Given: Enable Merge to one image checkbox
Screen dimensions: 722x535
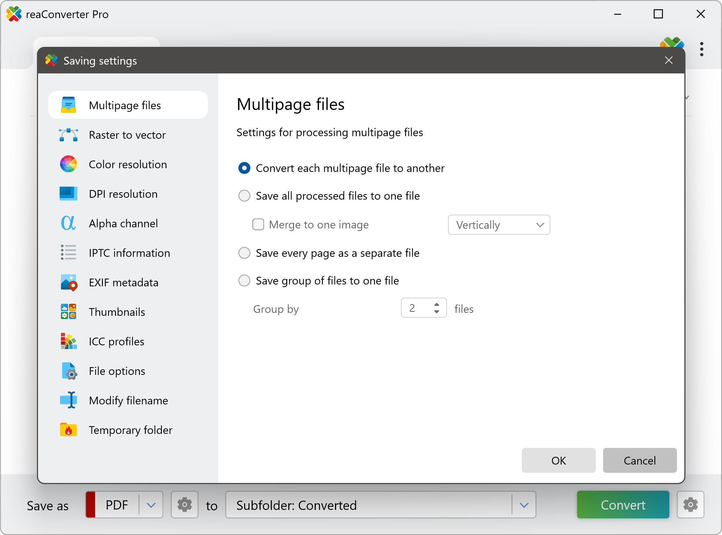Looking at the screenshot, I should tap(258, 225).
